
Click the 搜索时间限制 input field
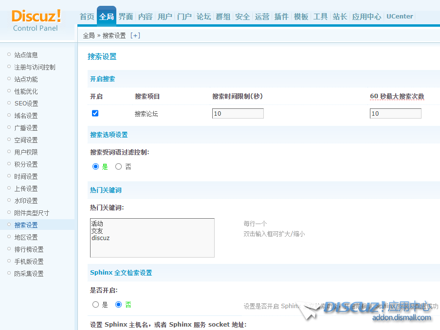(x=238, y=113)
